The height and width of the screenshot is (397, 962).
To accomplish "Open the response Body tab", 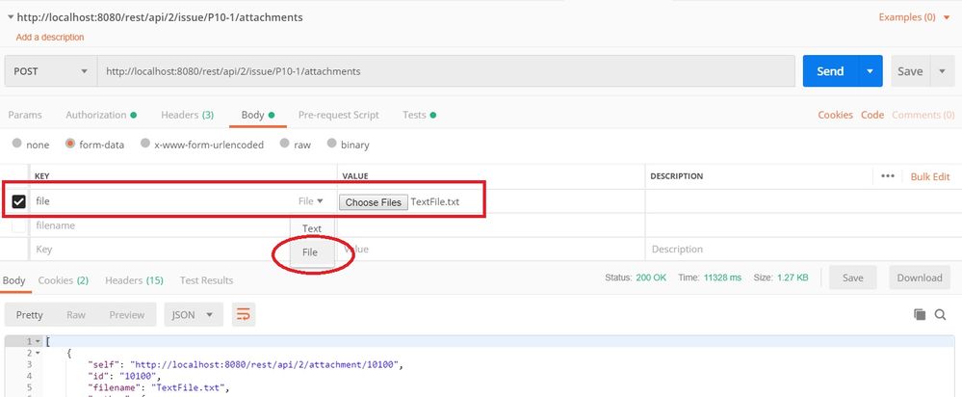I will click(14, 280).
